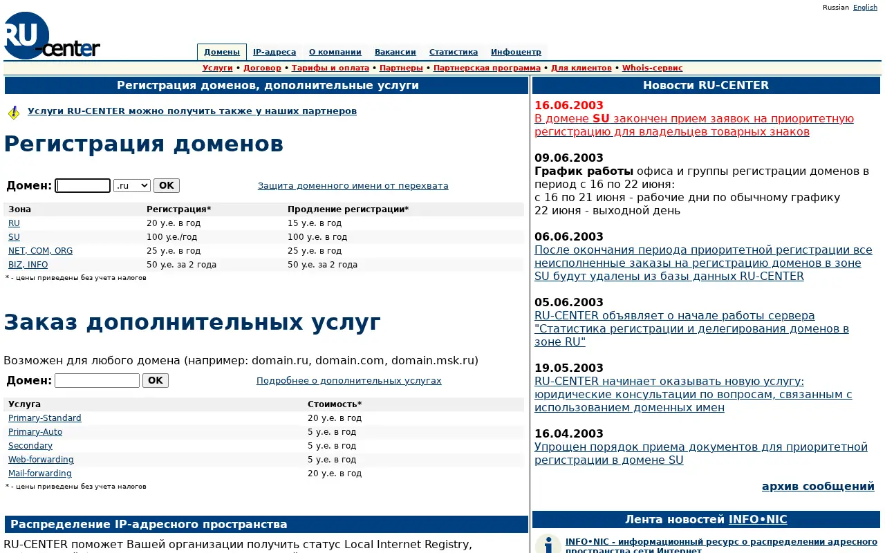
Task: Open the О компании tab
Action: click(x=335, y=52)
